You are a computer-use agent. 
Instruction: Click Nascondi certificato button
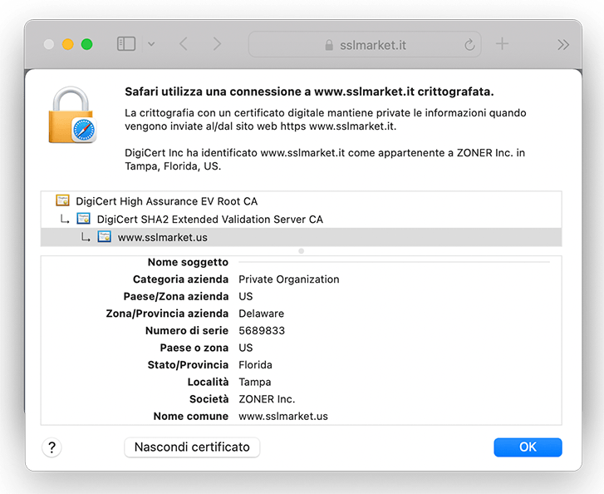click(192, 447)
